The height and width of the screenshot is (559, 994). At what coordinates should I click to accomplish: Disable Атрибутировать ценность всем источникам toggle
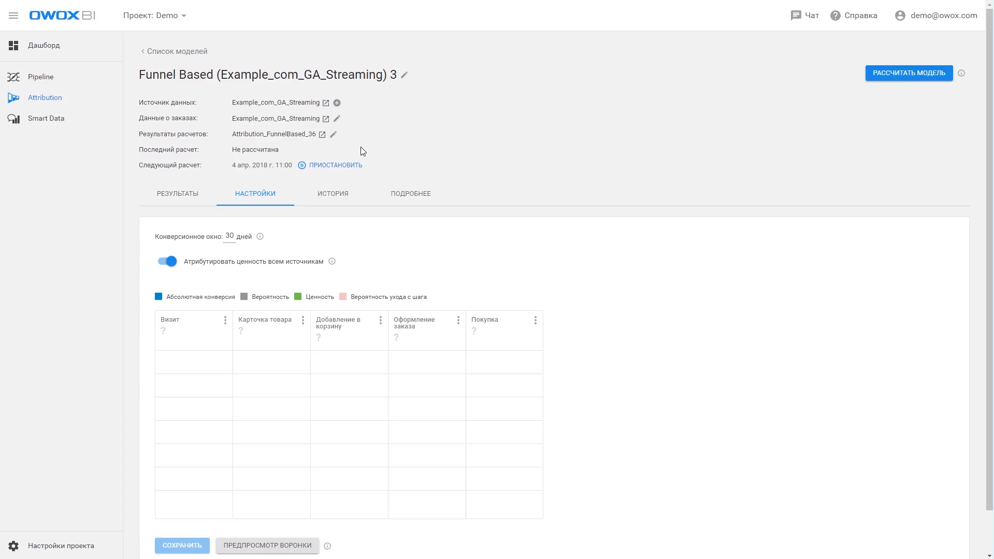click(167, 262)
